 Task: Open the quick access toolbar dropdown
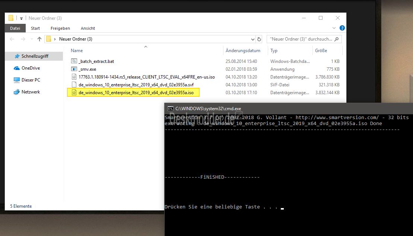pos(21,19)
